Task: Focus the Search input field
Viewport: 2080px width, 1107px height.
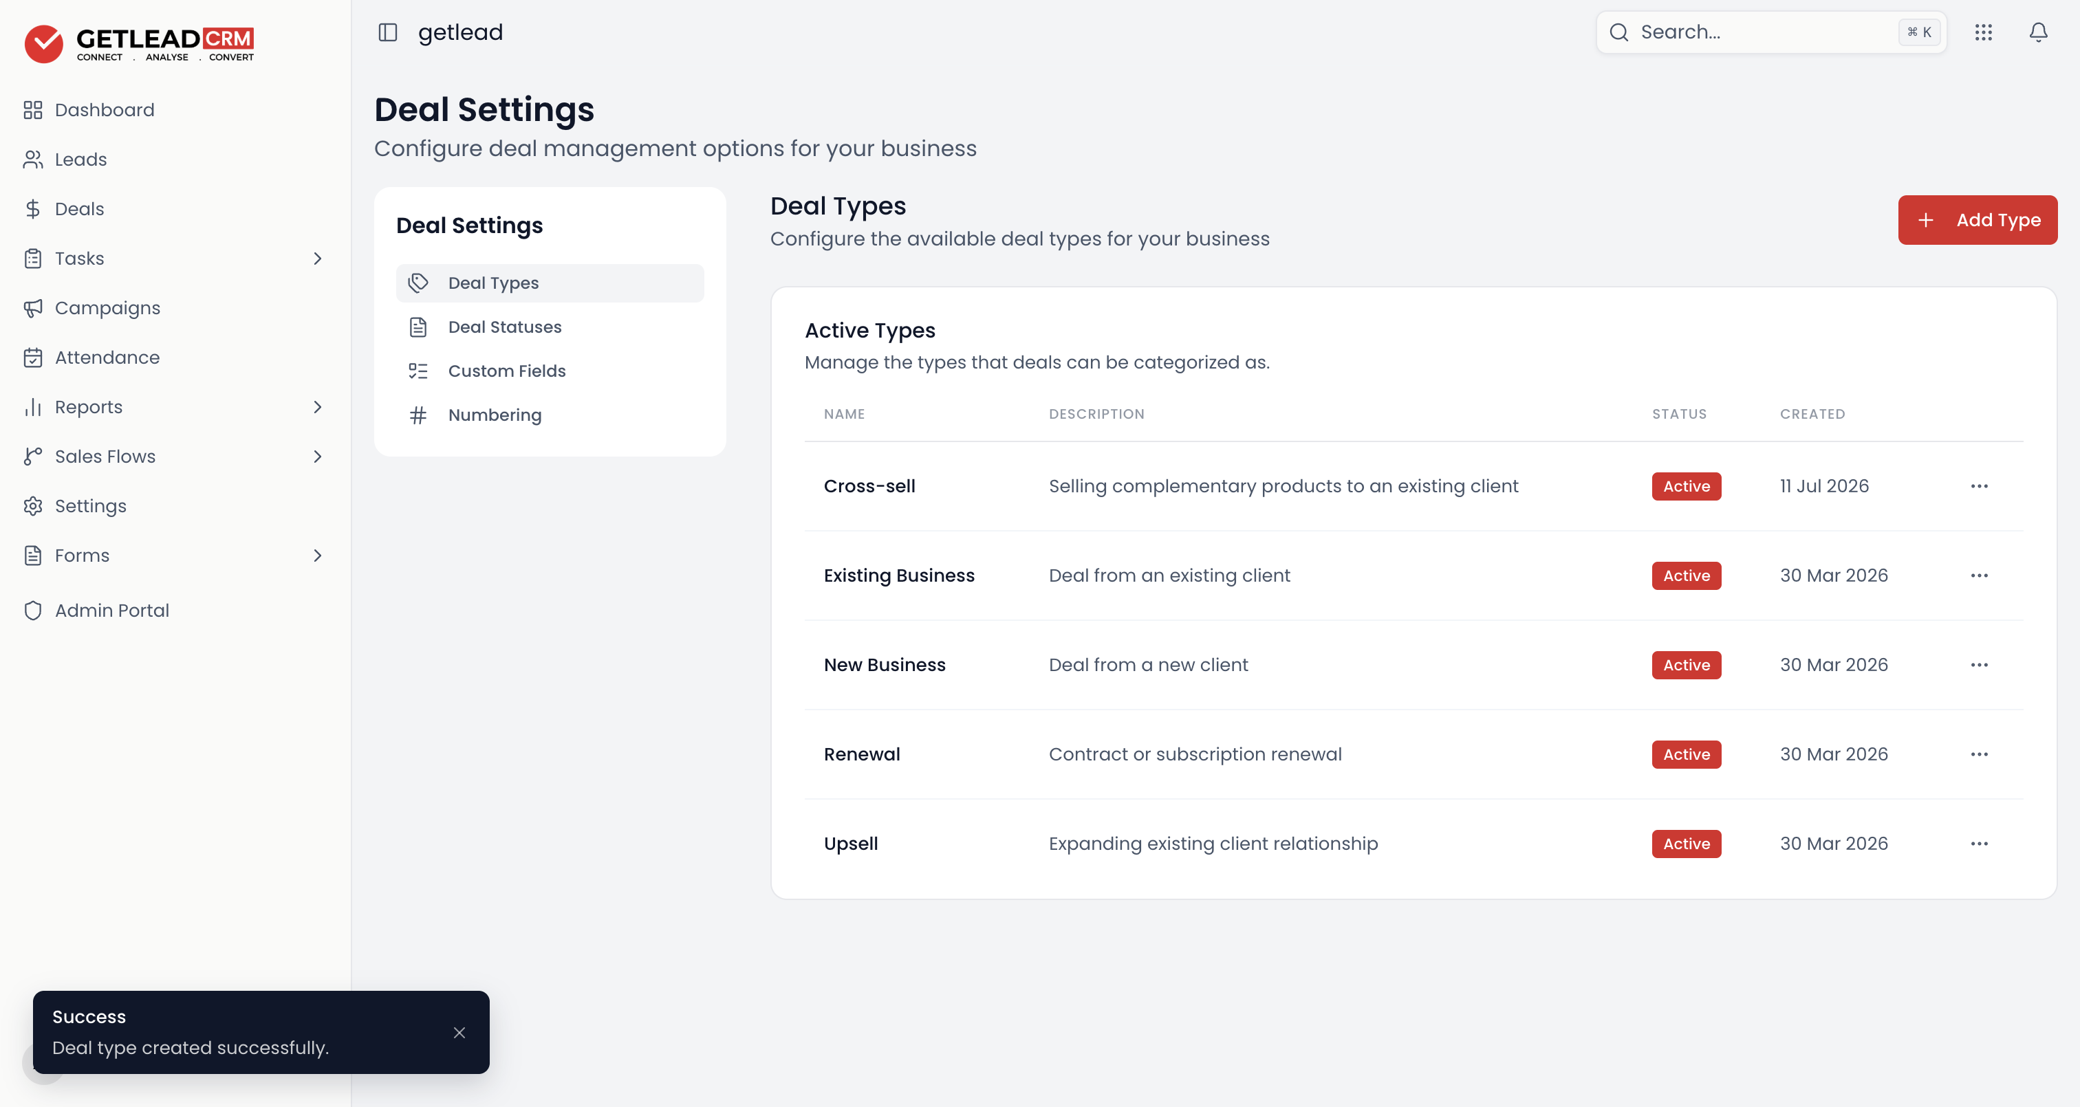Action: [1770, 32]
